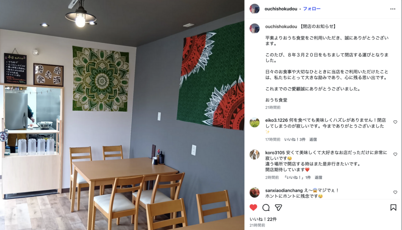Click the restaurant interior photo

[122, 115]
